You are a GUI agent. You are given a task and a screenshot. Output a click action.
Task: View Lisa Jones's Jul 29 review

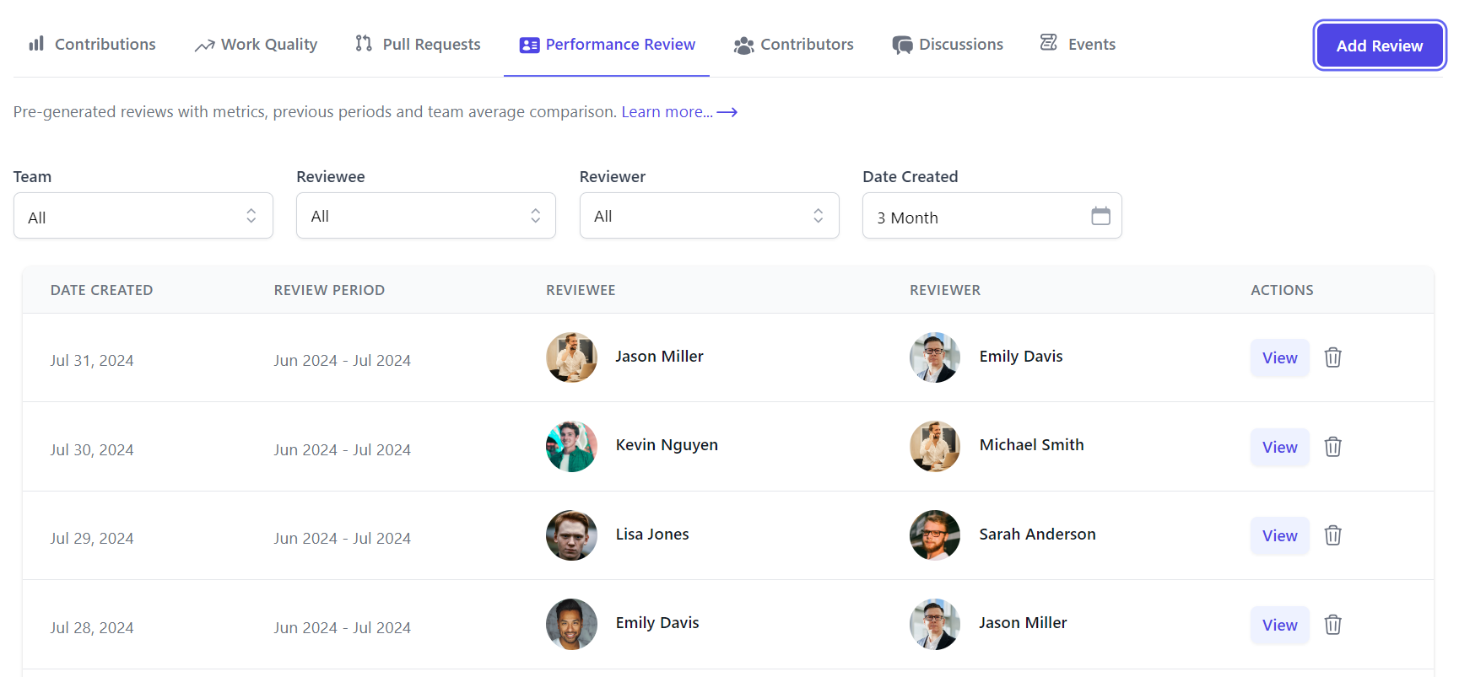[1279, 535]
